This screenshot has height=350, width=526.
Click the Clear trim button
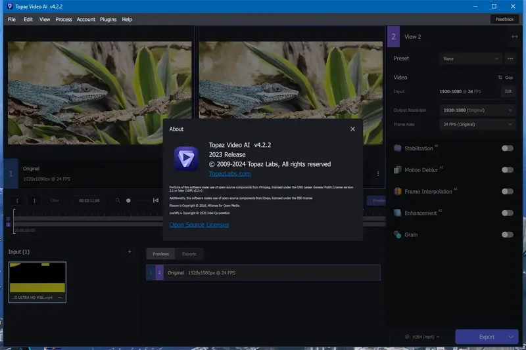[x=55, y=201]
